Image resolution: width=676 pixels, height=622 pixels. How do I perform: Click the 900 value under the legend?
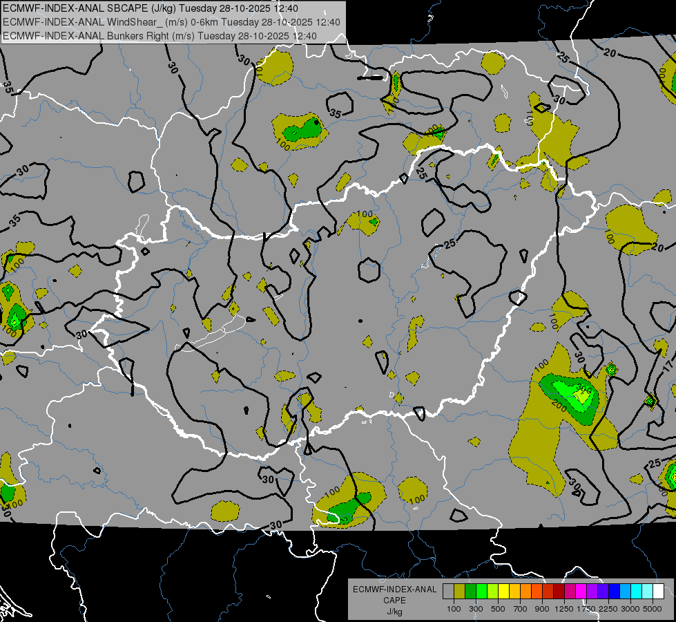point(542,609)
